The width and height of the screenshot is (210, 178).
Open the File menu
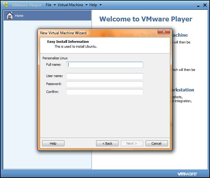coord(49,5)
